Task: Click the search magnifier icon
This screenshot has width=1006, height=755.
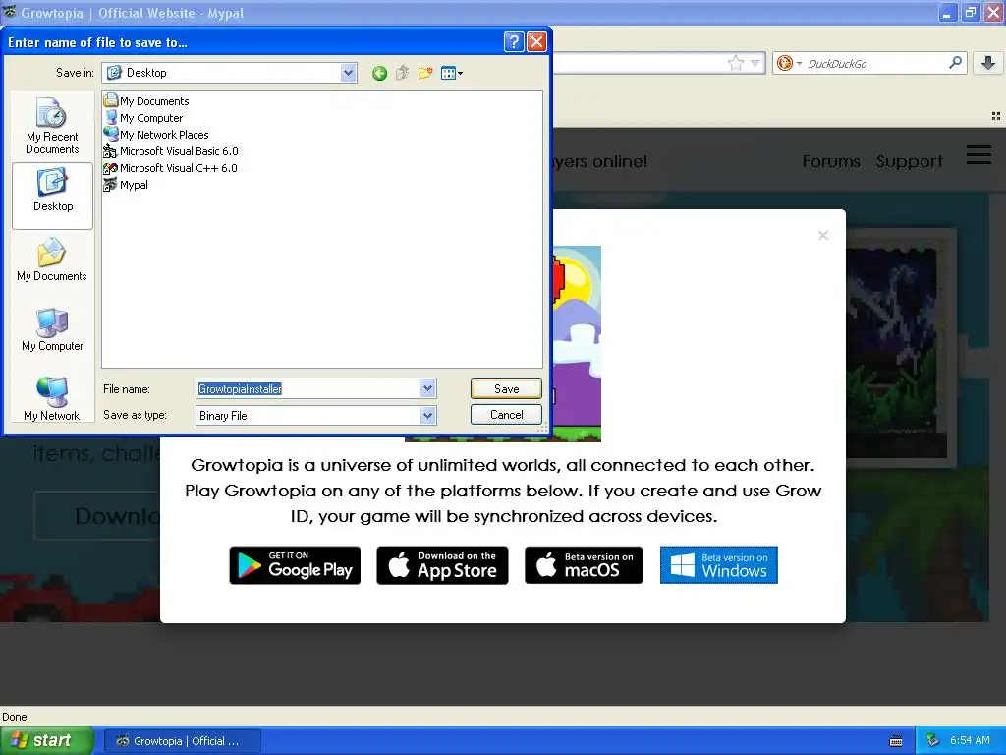Action: (x=955, y=62)
